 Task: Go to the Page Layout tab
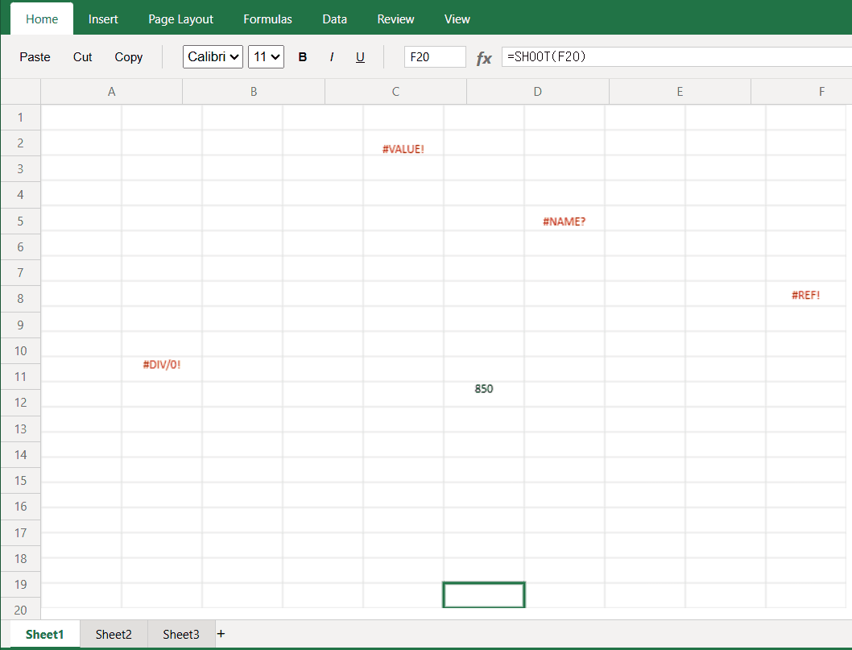coord(180,19)
